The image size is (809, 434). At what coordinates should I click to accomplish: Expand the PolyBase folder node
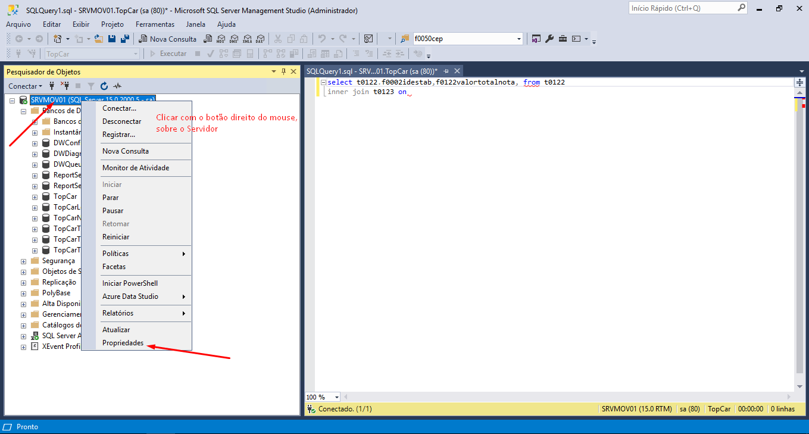[23, 293]
